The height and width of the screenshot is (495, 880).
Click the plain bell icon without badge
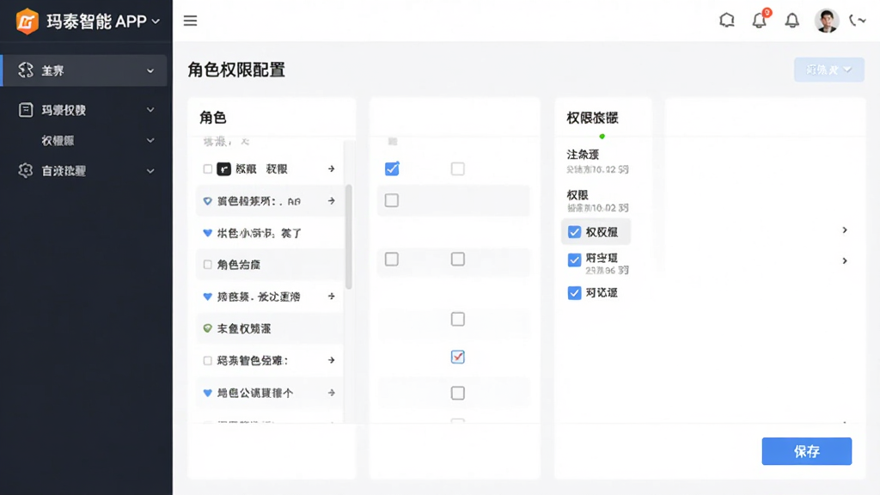point(791,21)
